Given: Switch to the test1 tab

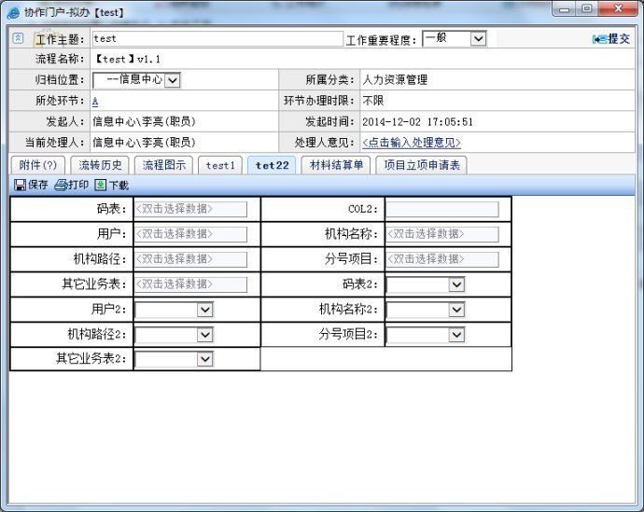Looking at the screenshot, I should pyautogui.click(x=220, y=165).
